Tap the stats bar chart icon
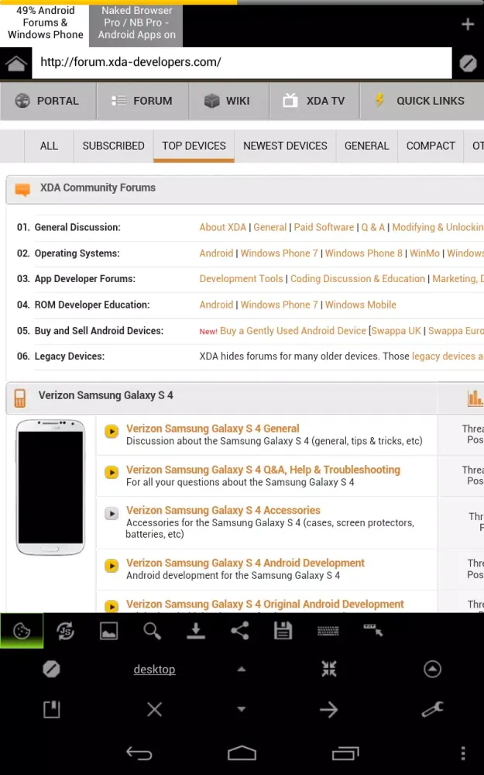The image size is (484, 775). coord(475,398)
